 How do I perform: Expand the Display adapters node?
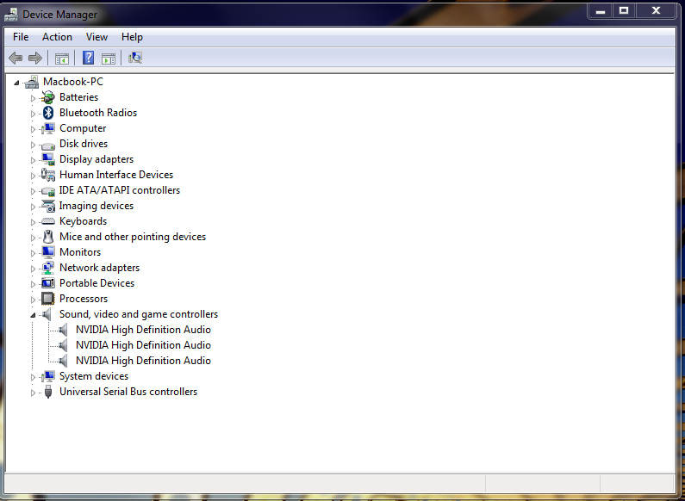[x=33, y=160]
